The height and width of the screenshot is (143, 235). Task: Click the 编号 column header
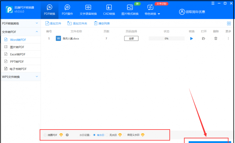(49, 31)
